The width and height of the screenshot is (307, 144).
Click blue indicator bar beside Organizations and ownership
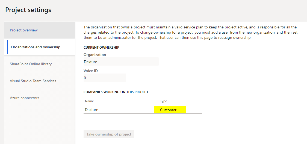pos(7,47)
